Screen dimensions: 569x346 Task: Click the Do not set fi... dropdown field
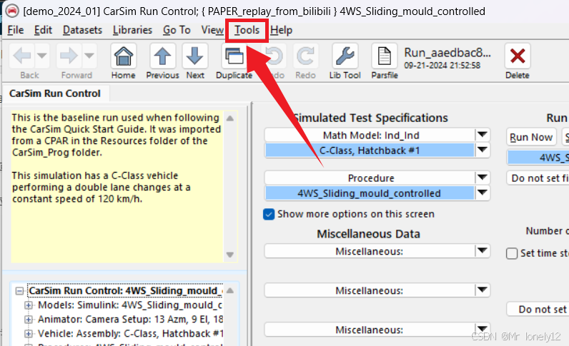[x=538, y=178]
